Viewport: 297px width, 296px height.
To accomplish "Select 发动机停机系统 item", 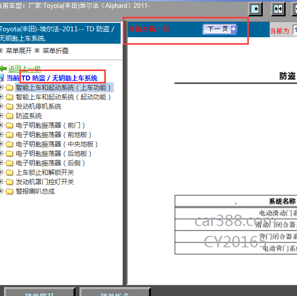I will click(x=38, y=106).
